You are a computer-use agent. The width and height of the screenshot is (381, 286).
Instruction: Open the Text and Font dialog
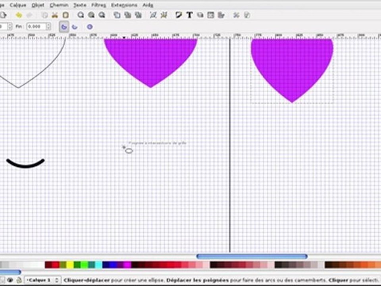click(190, 15)
